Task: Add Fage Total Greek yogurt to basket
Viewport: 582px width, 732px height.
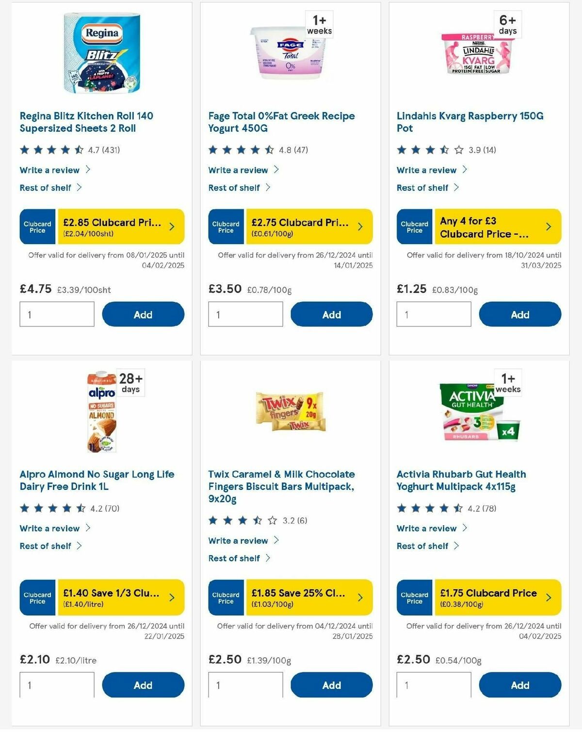Action: point(332,314)
